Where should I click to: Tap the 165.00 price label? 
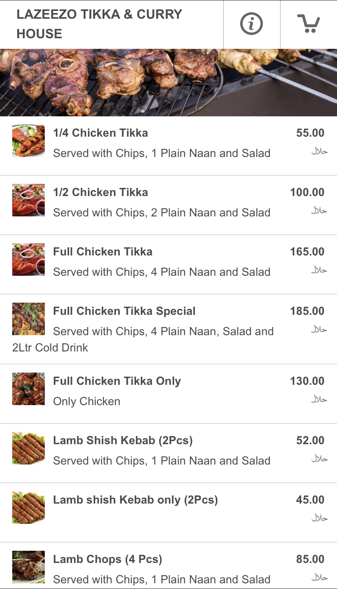click(307, 252)
